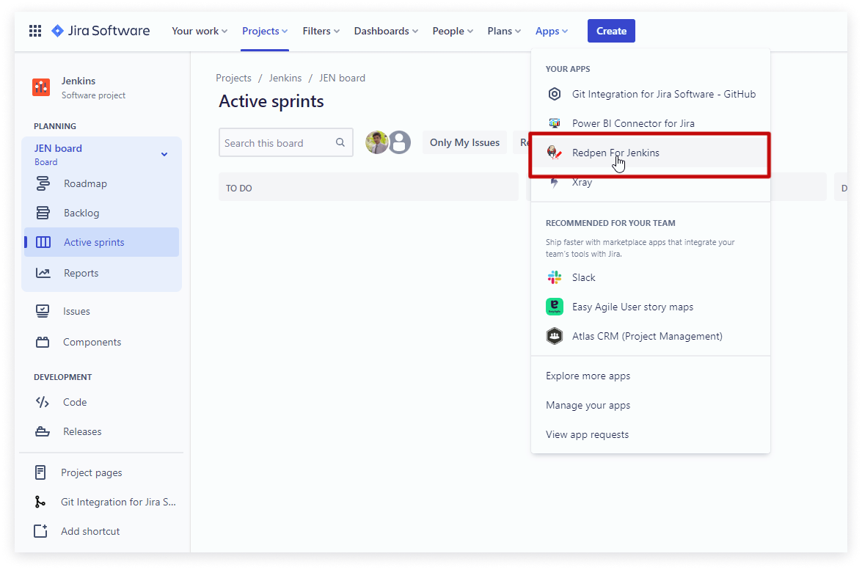Click the Power BI Connector app icon
This screenshot has height=570, width=862.
[x=555, y=123]
